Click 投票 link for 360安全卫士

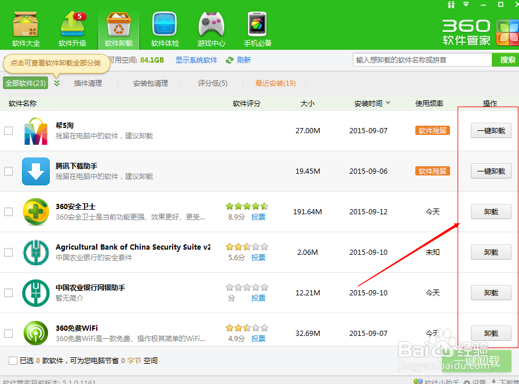[258, 217]
